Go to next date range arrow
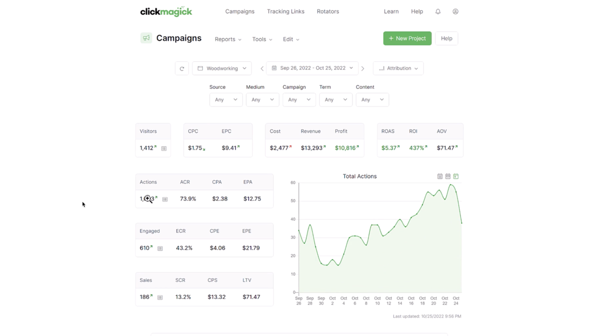The width and height of the screenshot is (598, 336). click(363, 69)
